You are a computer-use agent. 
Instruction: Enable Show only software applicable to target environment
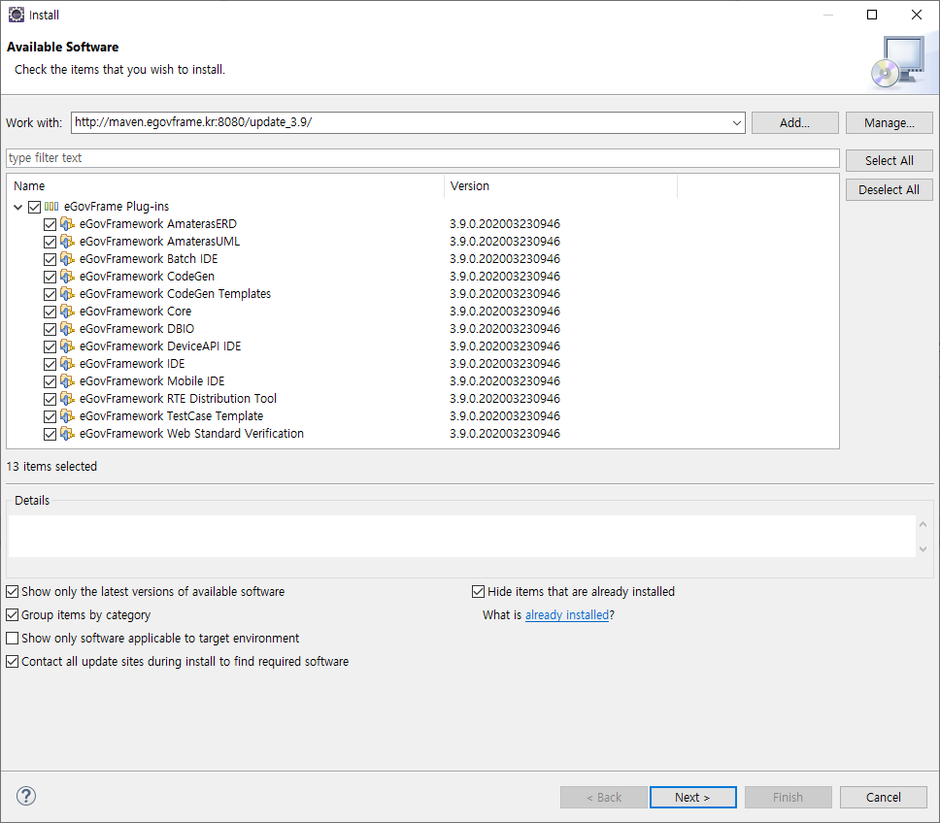[13, 639]
